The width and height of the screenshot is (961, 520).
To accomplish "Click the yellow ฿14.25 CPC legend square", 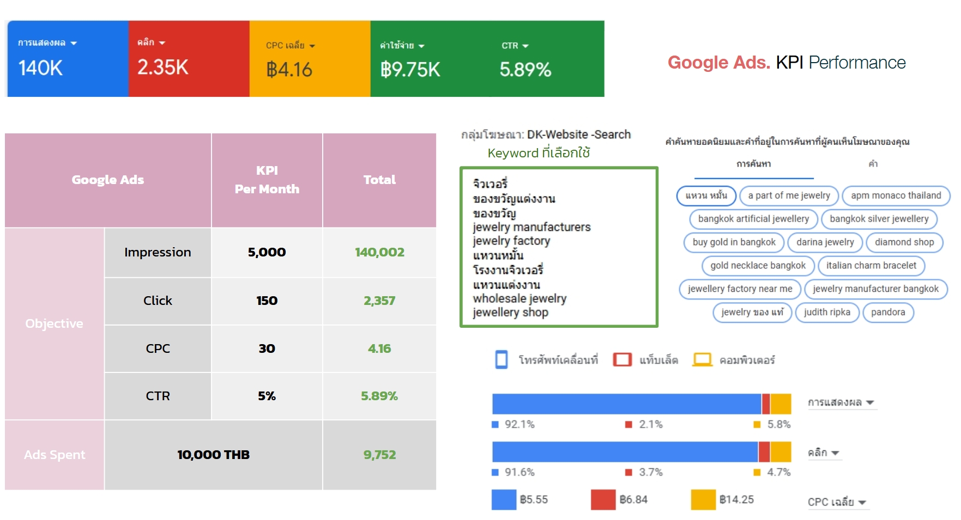I will pos(703,499).
